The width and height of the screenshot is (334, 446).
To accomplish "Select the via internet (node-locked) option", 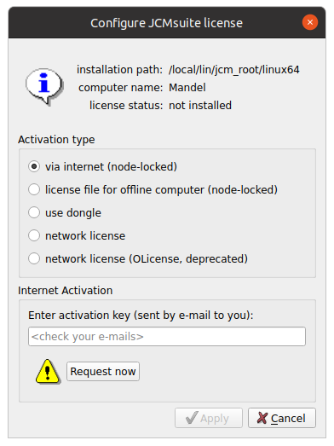I will point(102,166).
